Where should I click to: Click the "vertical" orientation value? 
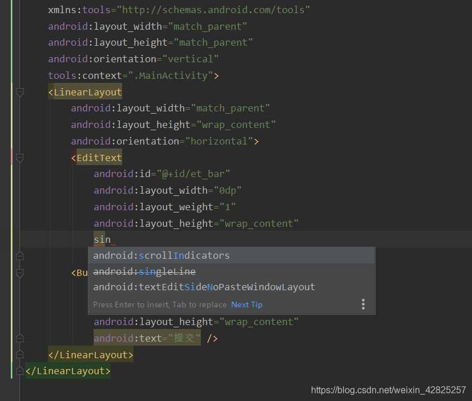pos(190,59)
